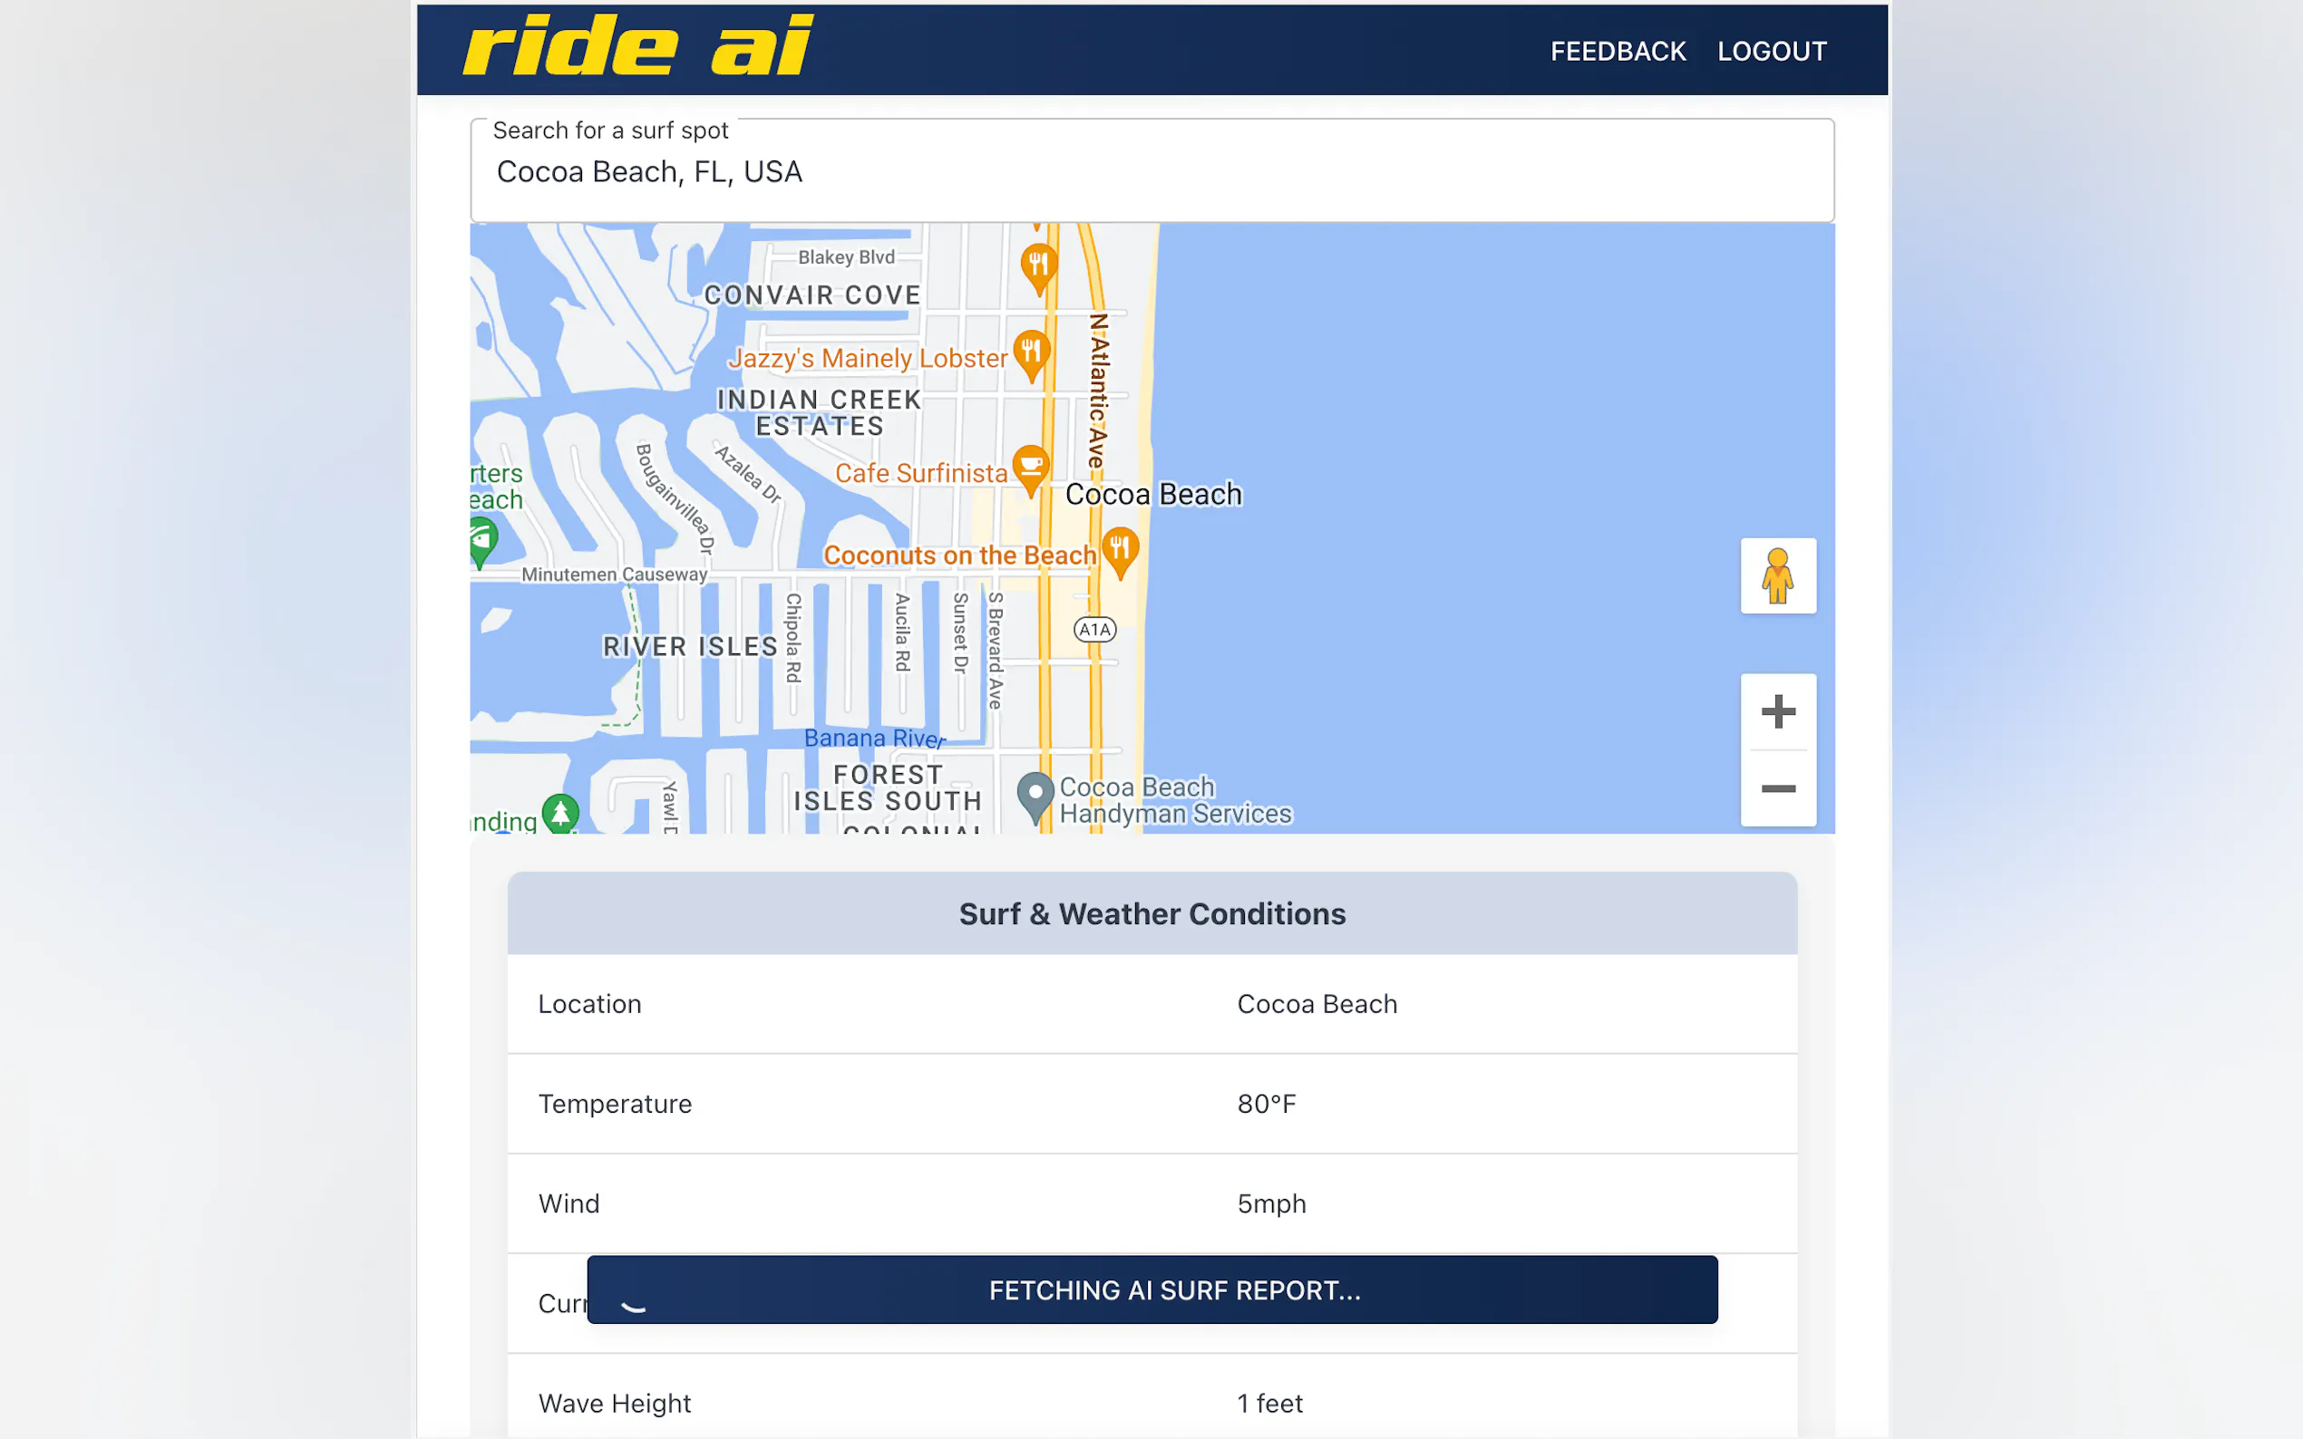2303x1439 pixels.
Task: Click Jazzy's Mainely Lobster restaurant pin
Action: pyautogui.click(x=1031, y=353)
